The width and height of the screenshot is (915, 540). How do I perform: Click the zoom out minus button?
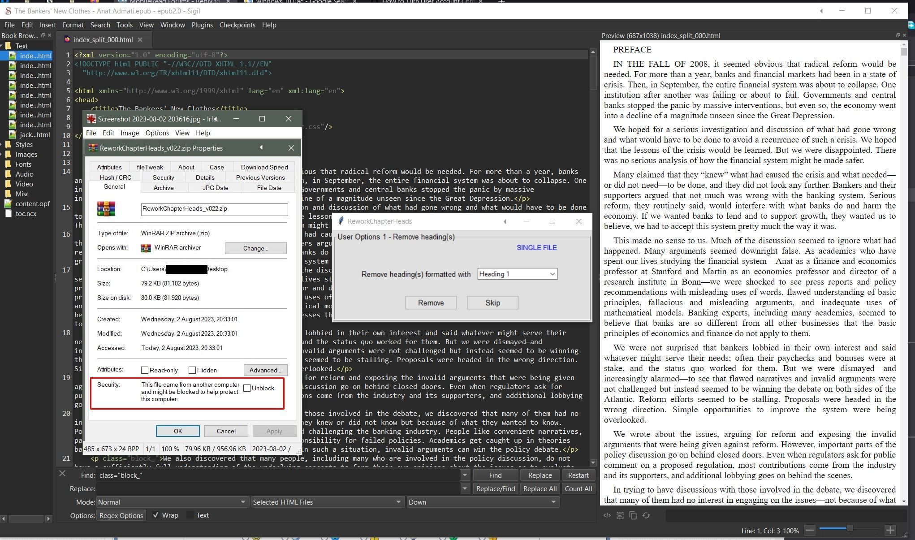(809, 531)
